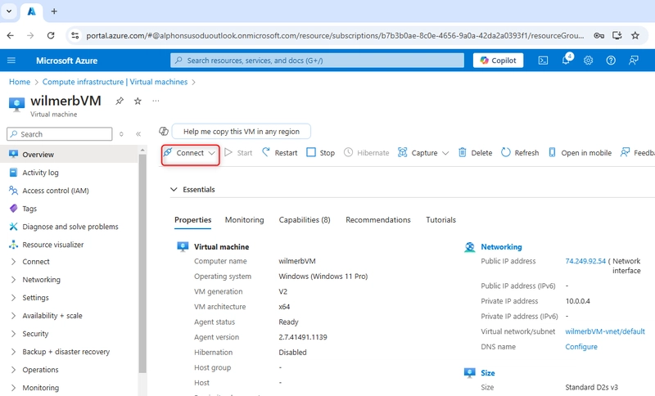Delete the virtual machine
655x396 pixels.
tap(475, 153)
